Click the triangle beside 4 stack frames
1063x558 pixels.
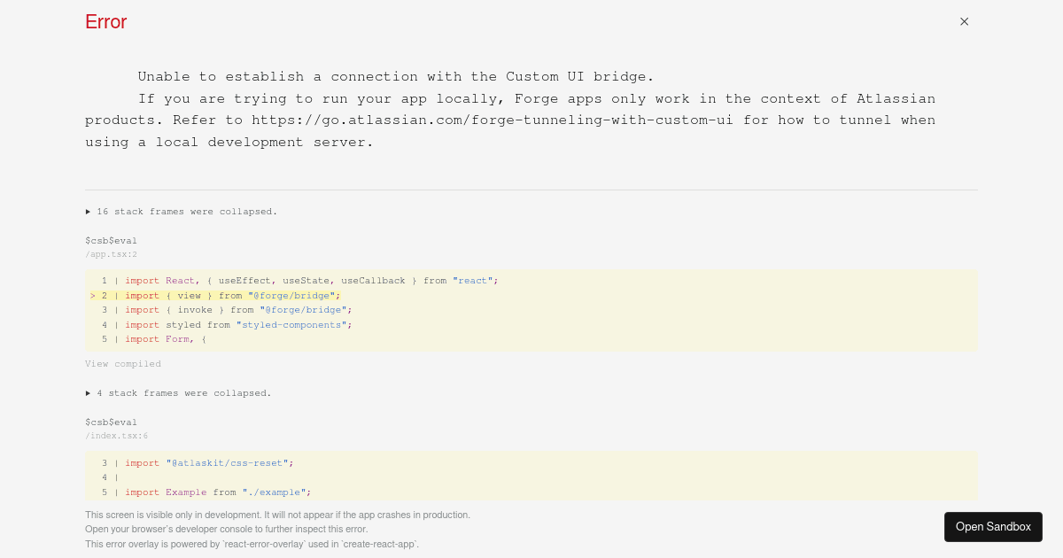88,392
